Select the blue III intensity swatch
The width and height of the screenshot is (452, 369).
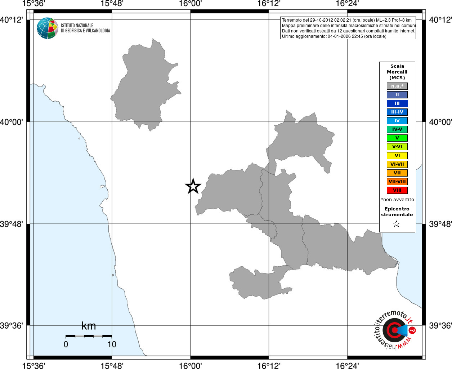click(397, 103)
